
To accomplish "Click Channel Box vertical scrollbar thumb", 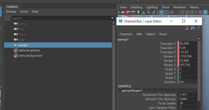I will [x=199, y=71].
